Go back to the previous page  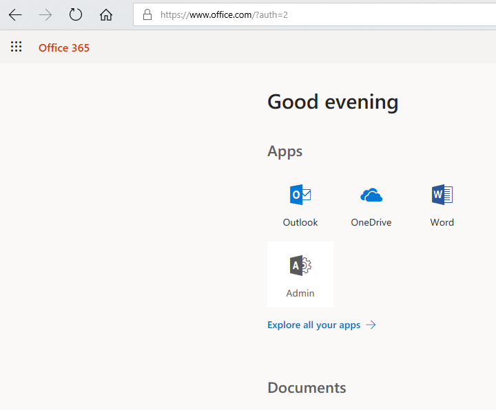(15, 15)
